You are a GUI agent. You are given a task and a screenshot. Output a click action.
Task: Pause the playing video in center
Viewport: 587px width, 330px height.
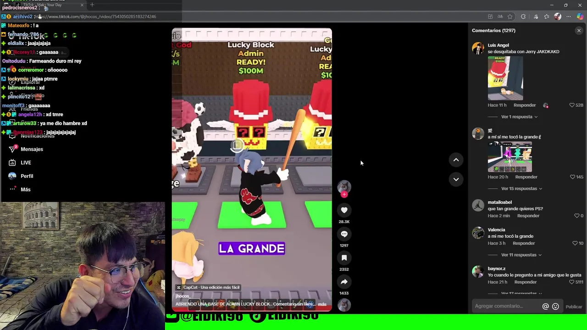point(251,170)
